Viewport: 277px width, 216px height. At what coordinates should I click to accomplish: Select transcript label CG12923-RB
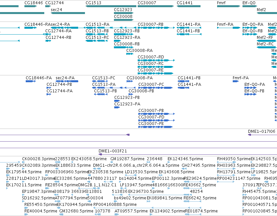tap(127, 31)
